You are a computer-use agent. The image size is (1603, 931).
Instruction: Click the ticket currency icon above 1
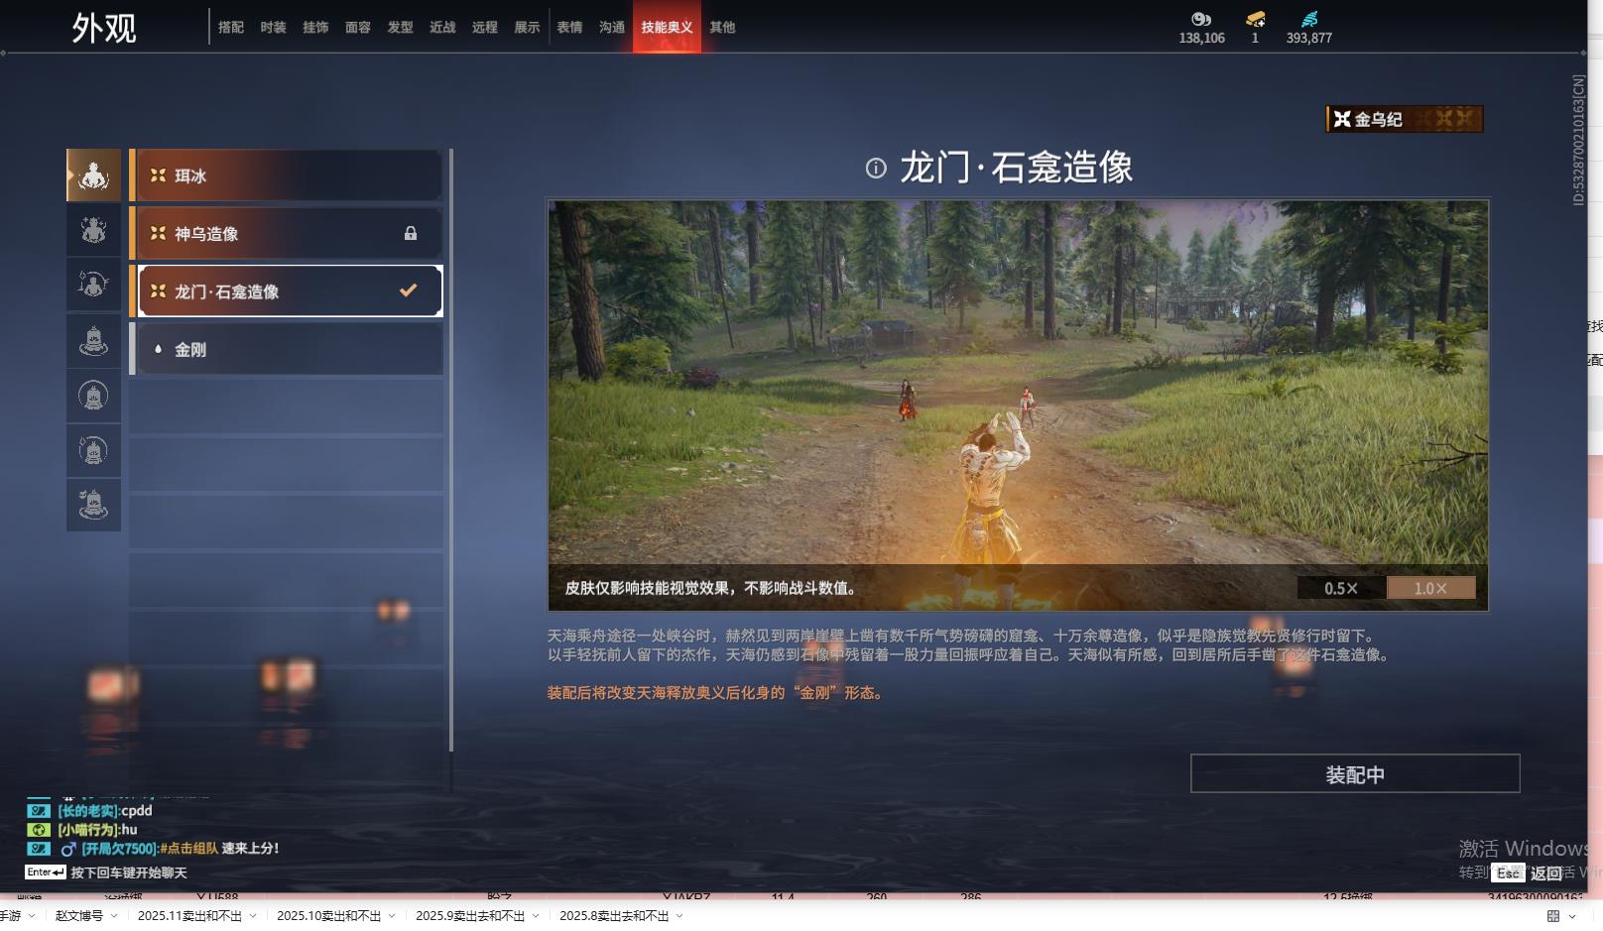[1255, 19]
